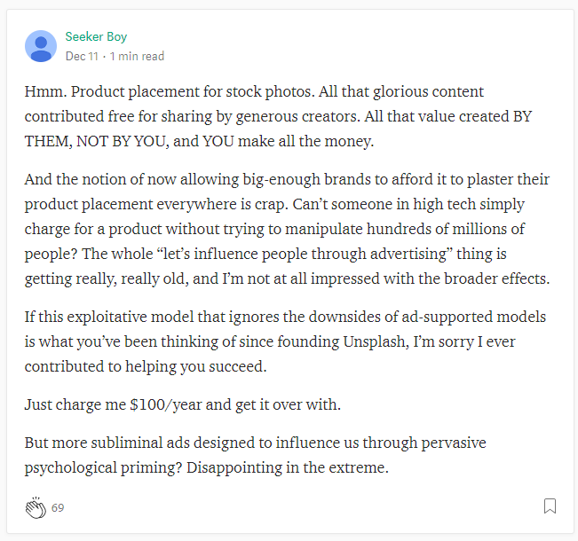This screenshot has height=541, width=578.
Task: Click the Dec 11 post date
Action: (x=82, y=56)
